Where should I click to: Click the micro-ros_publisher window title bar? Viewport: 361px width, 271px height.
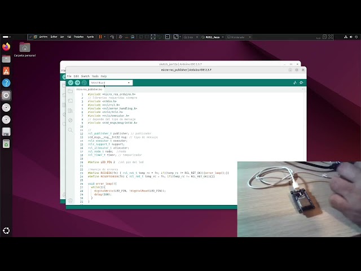pos(186,69)
